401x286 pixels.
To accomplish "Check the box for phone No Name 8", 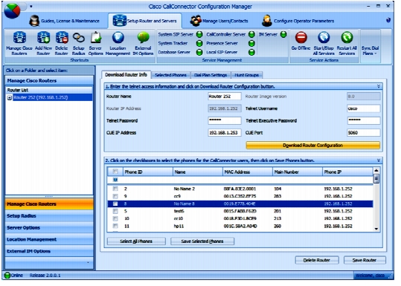I will [x=115, y=204].
